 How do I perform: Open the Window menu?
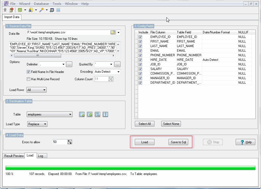[x=71, y=4]
